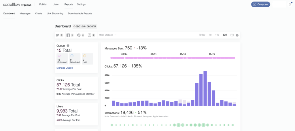Click 0.05 Average Per Audience Member text
295x131 pixels.
point(75,94)
